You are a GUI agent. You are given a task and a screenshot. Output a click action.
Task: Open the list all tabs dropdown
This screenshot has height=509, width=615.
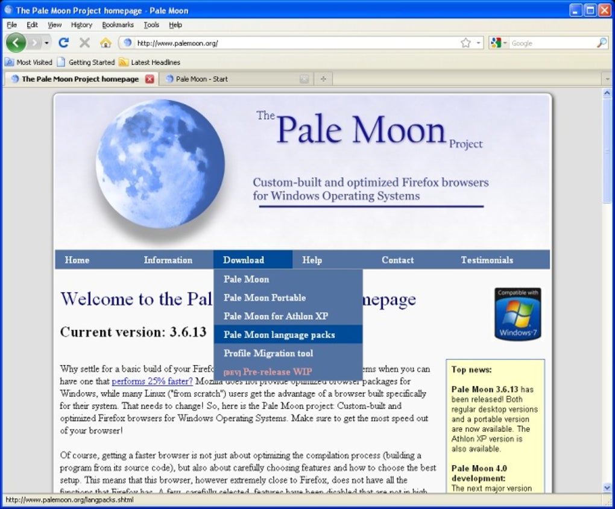[x=607, y=79]
